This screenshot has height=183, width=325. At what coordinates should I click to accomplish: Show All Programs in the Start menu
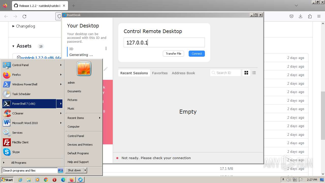tap(32, 163)
